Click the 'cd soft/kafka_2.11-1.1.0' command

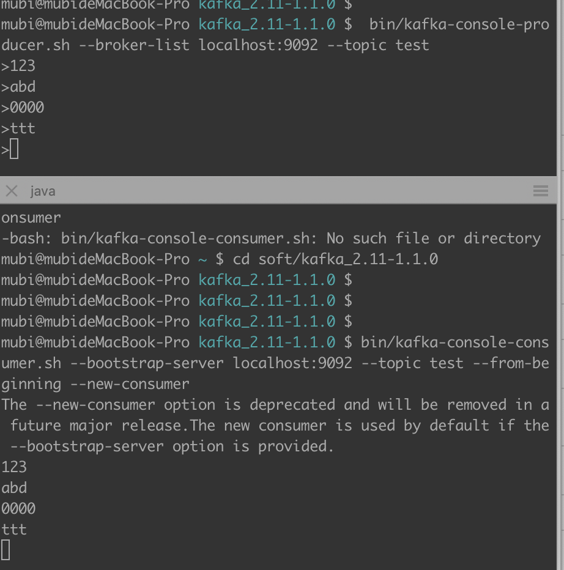click(x=335, y=259)
